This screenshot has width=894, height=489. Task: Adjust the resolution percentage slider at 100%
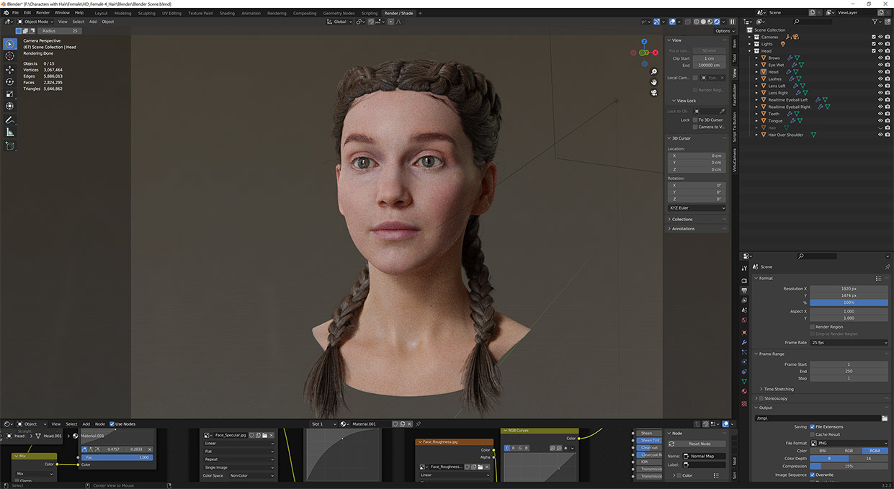coord(849,302)
